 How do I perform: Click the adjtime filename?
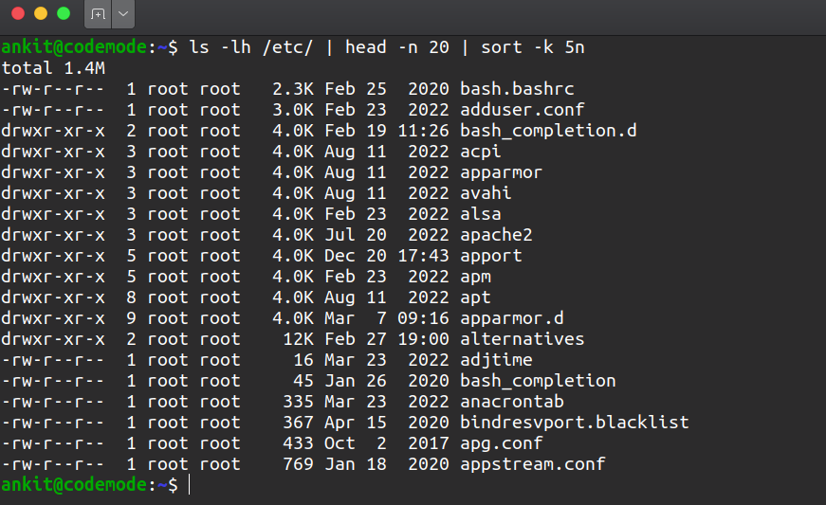[496, 360]
